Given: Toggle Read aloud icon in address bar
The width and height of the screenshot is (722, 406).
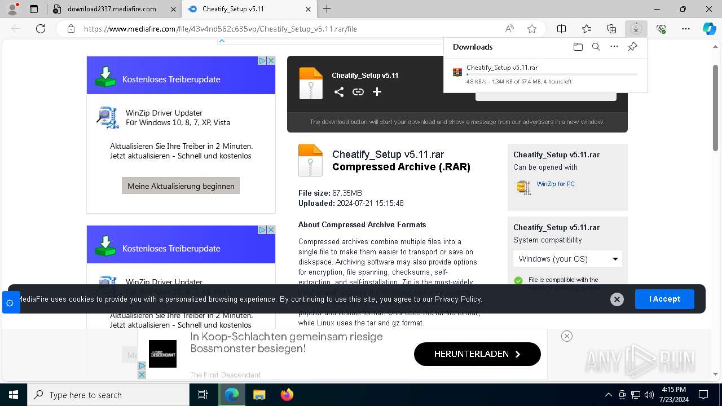Looking at the screenshot, I should pos(509,29).
